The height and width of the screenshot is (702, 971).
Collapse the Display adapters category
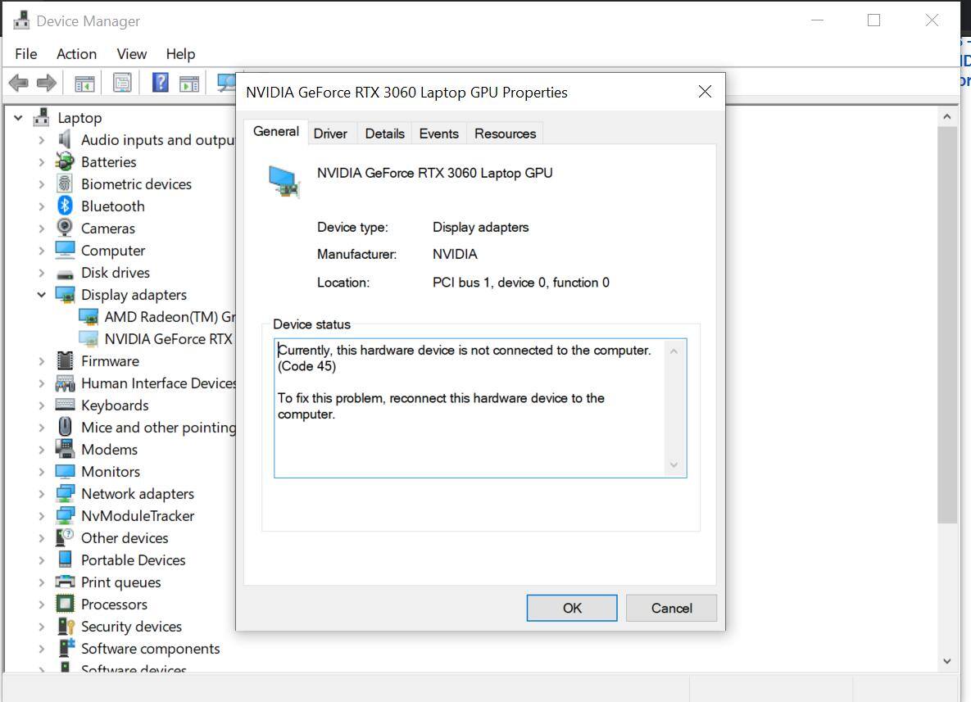[x=41, y=295]
